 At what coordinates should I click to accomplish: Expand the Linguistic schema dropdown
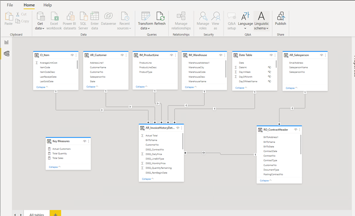pyautogui.click(x=267, y=29)
